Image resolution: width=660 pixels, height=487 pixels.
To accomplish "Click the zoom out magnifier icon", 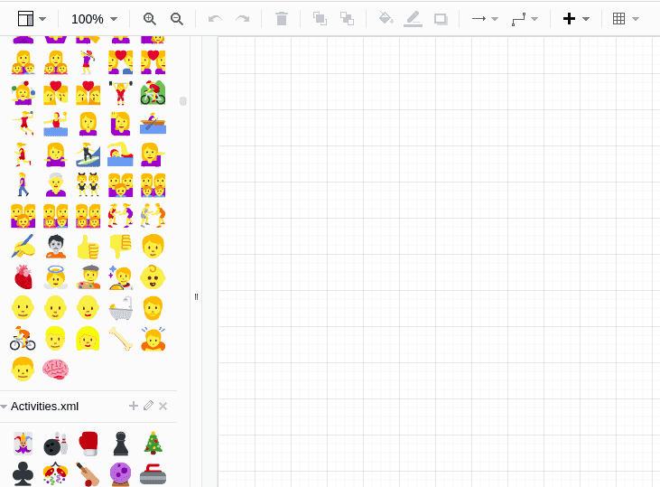I will pyautogui.click(x=177, y=19).
